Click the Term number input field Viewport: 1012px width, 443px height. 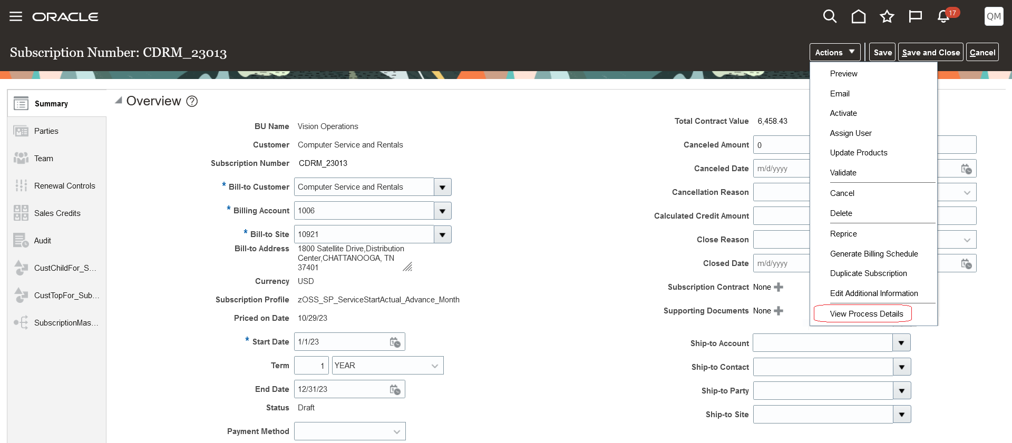point(312,366)
